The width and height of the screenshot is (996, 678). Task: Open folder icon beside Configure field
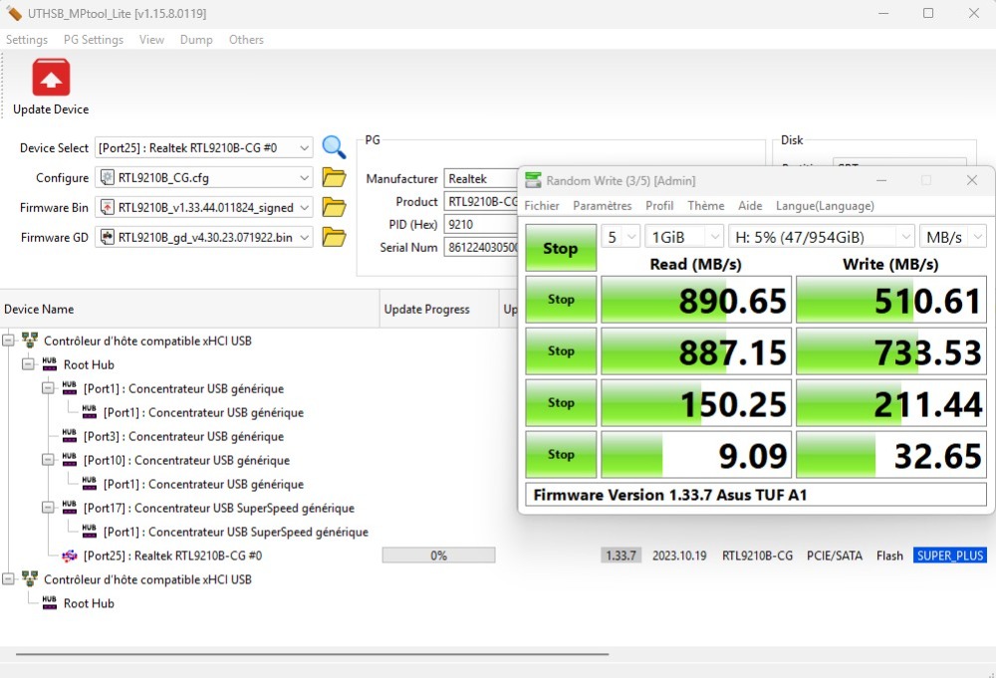(x=334, y=178)
